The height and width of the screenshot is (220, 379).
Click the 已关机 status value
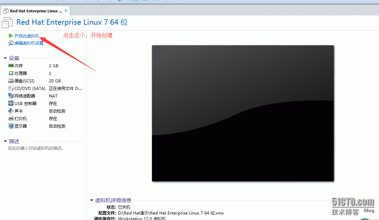click(124, 207)
